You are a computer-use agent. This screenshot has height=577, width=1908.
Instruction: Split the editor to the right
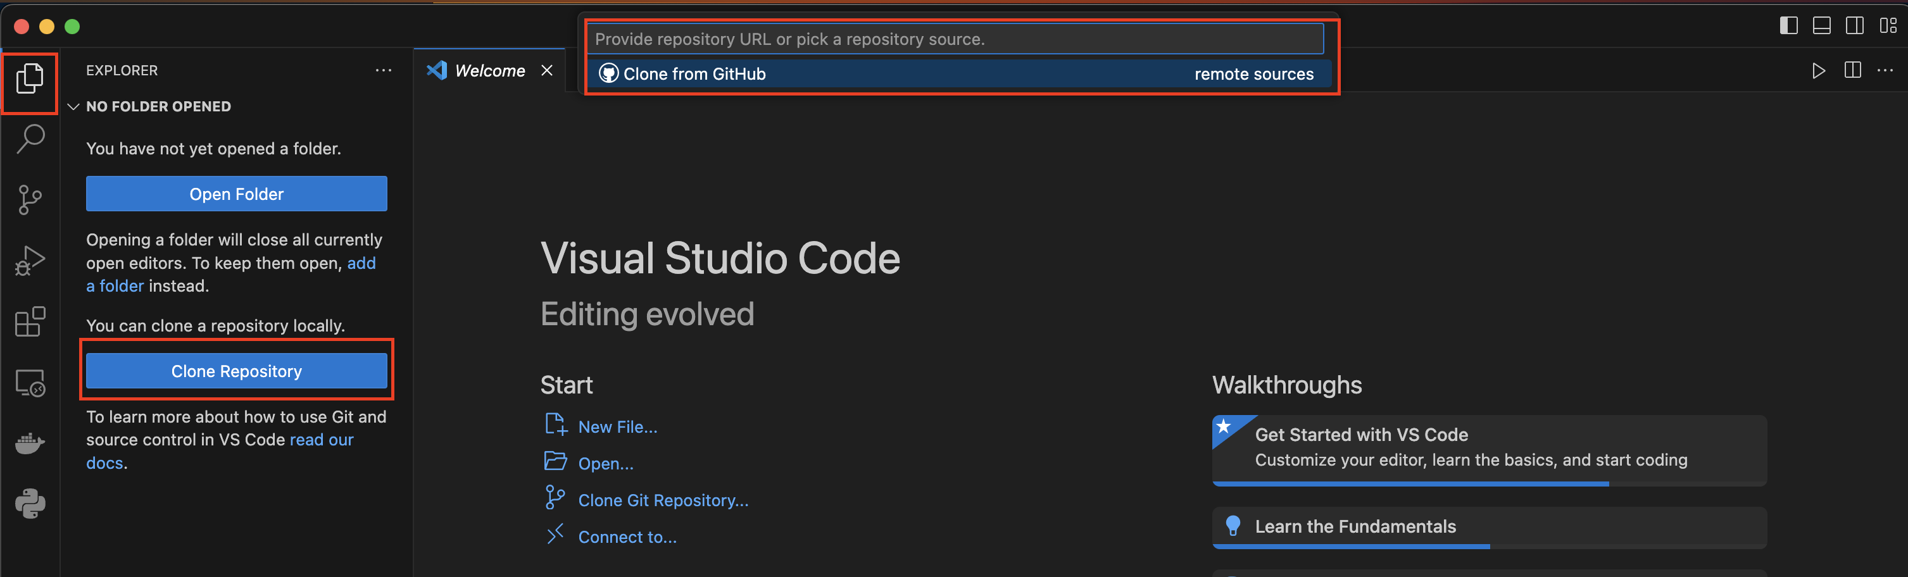click(x=1852, y=70)
